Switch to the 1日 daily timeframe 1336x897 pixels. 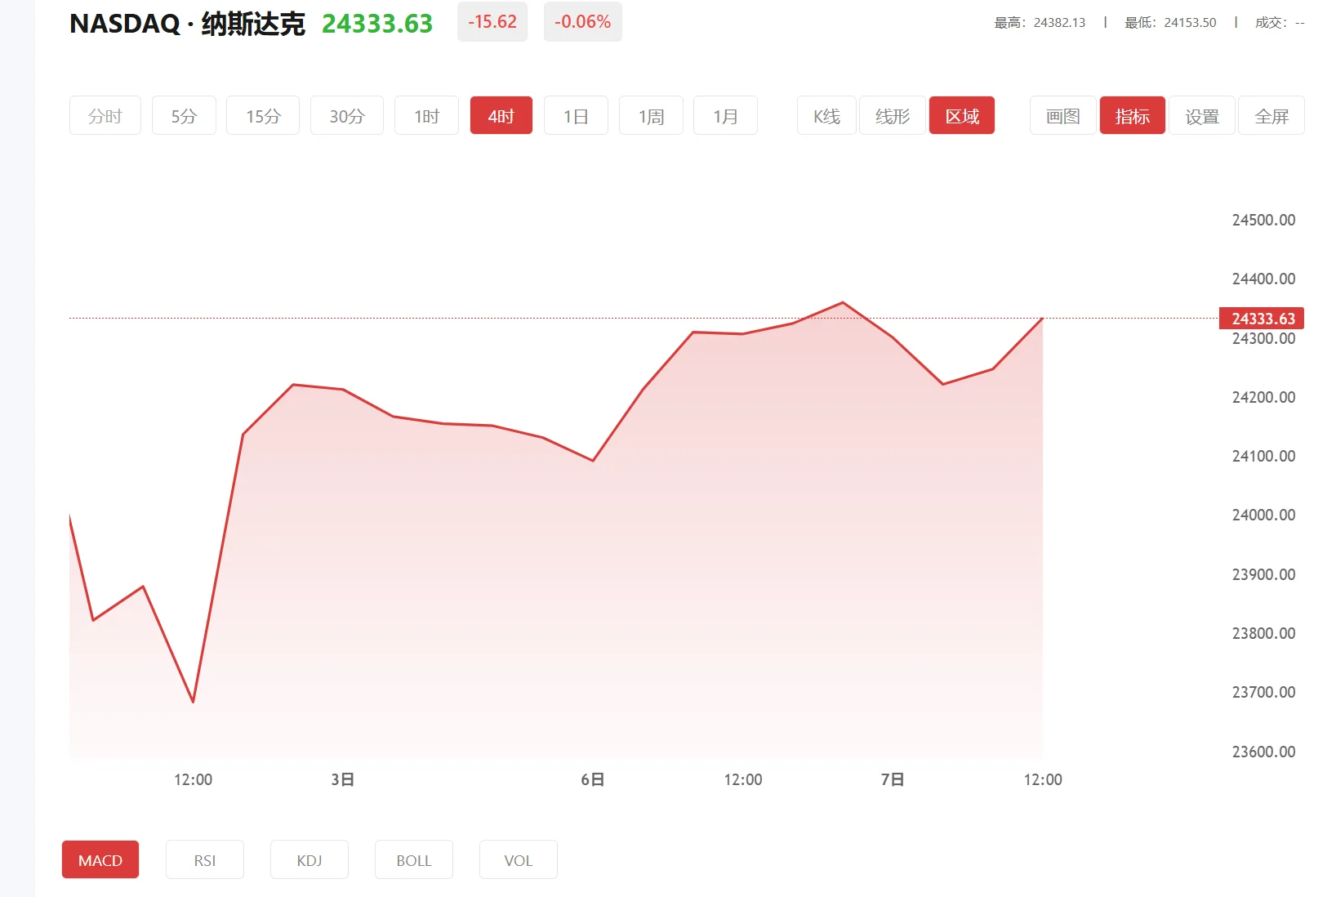576,115
